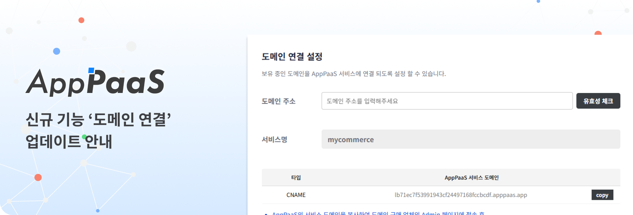Click the 도메인 연결 설정 heading
633x215 pixels.
[292, 57]
